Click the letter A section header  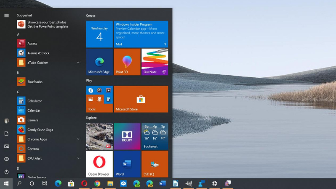click(18, 34)
